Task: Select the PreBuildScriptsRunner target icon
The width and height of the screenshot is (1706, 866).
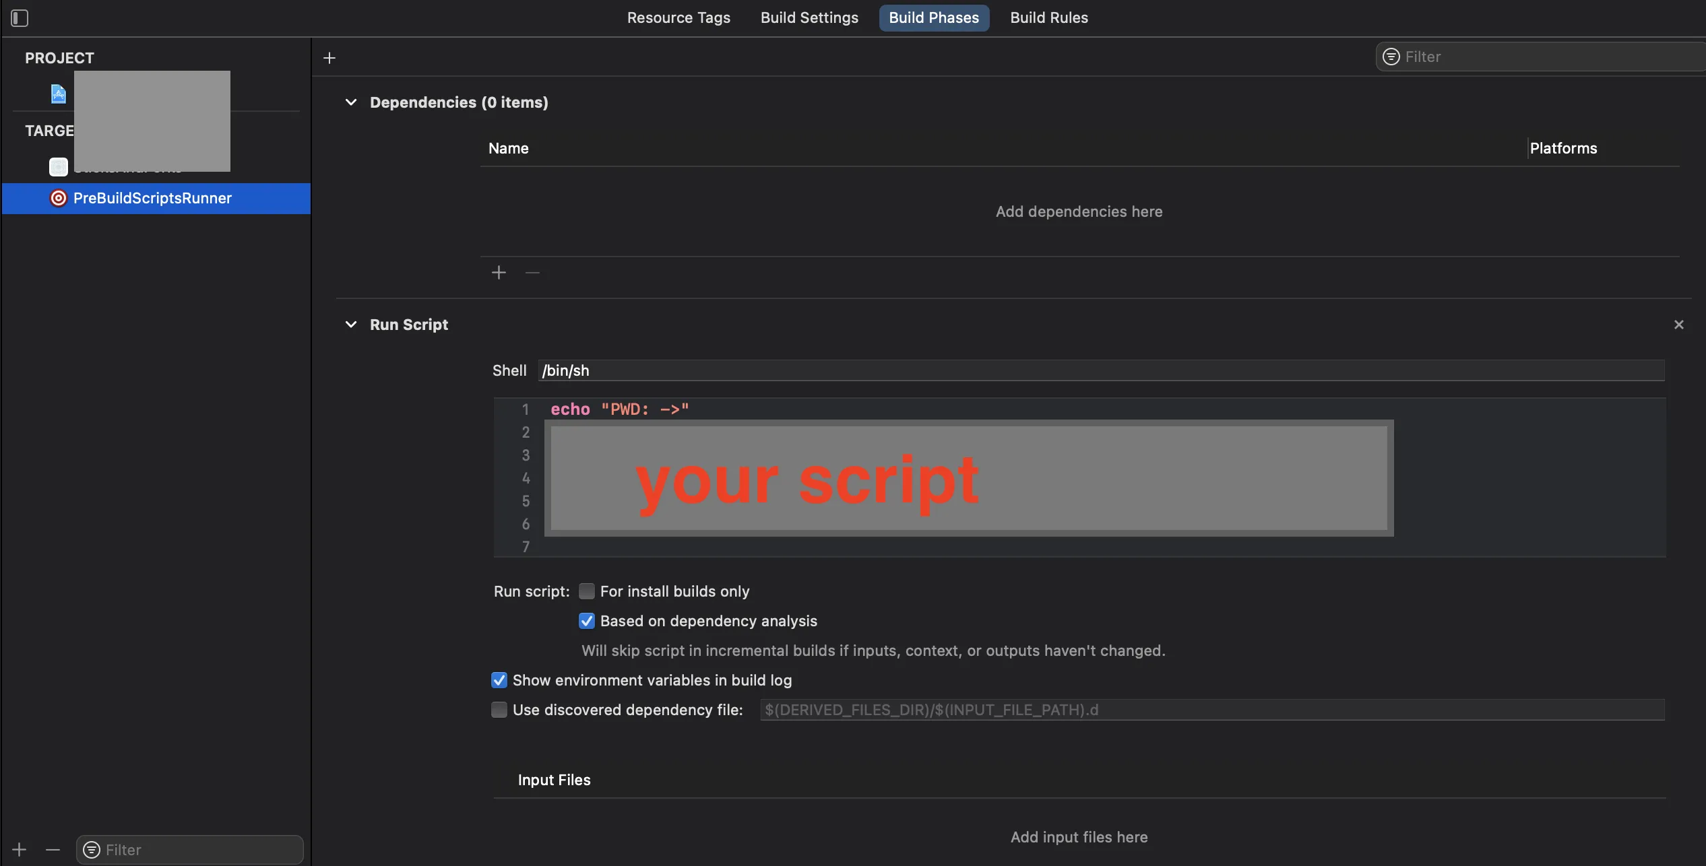Action: click(x=59, y=198)
